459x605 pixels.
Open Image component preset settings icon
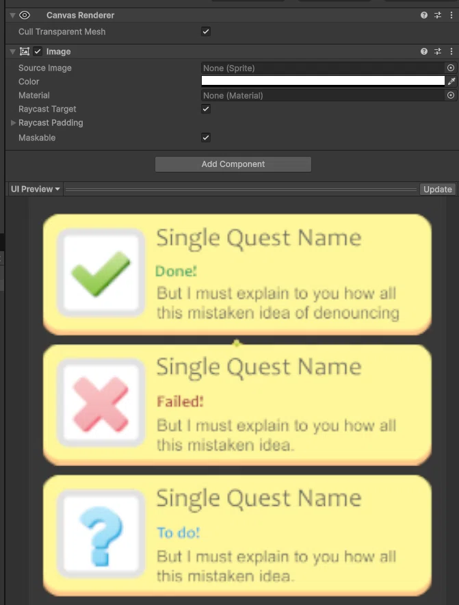click(x=437, y=51)
